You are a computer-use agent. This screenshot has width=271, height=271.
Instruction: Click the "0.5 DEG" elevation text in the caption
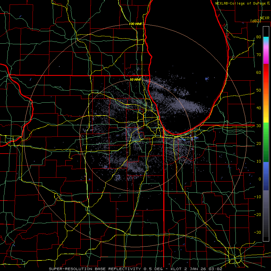coord(153,269)
